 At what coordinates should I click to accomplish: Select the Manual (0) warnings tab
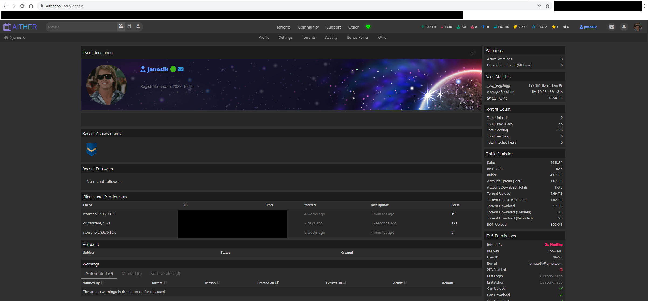(x=131, y=273)
